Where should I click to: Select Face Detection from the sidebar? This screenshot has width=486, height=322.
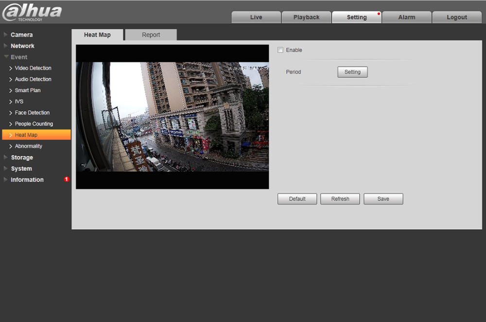tap(32, 113)
